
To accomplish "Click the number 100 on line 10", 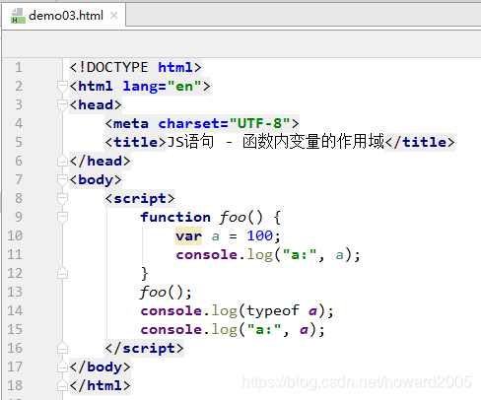I will click(x=259, y=235).
